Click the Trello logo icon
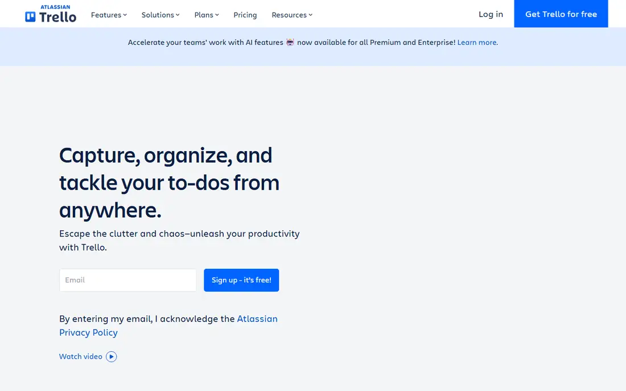This screenshot has width=626, height=391. click(30, 16)
